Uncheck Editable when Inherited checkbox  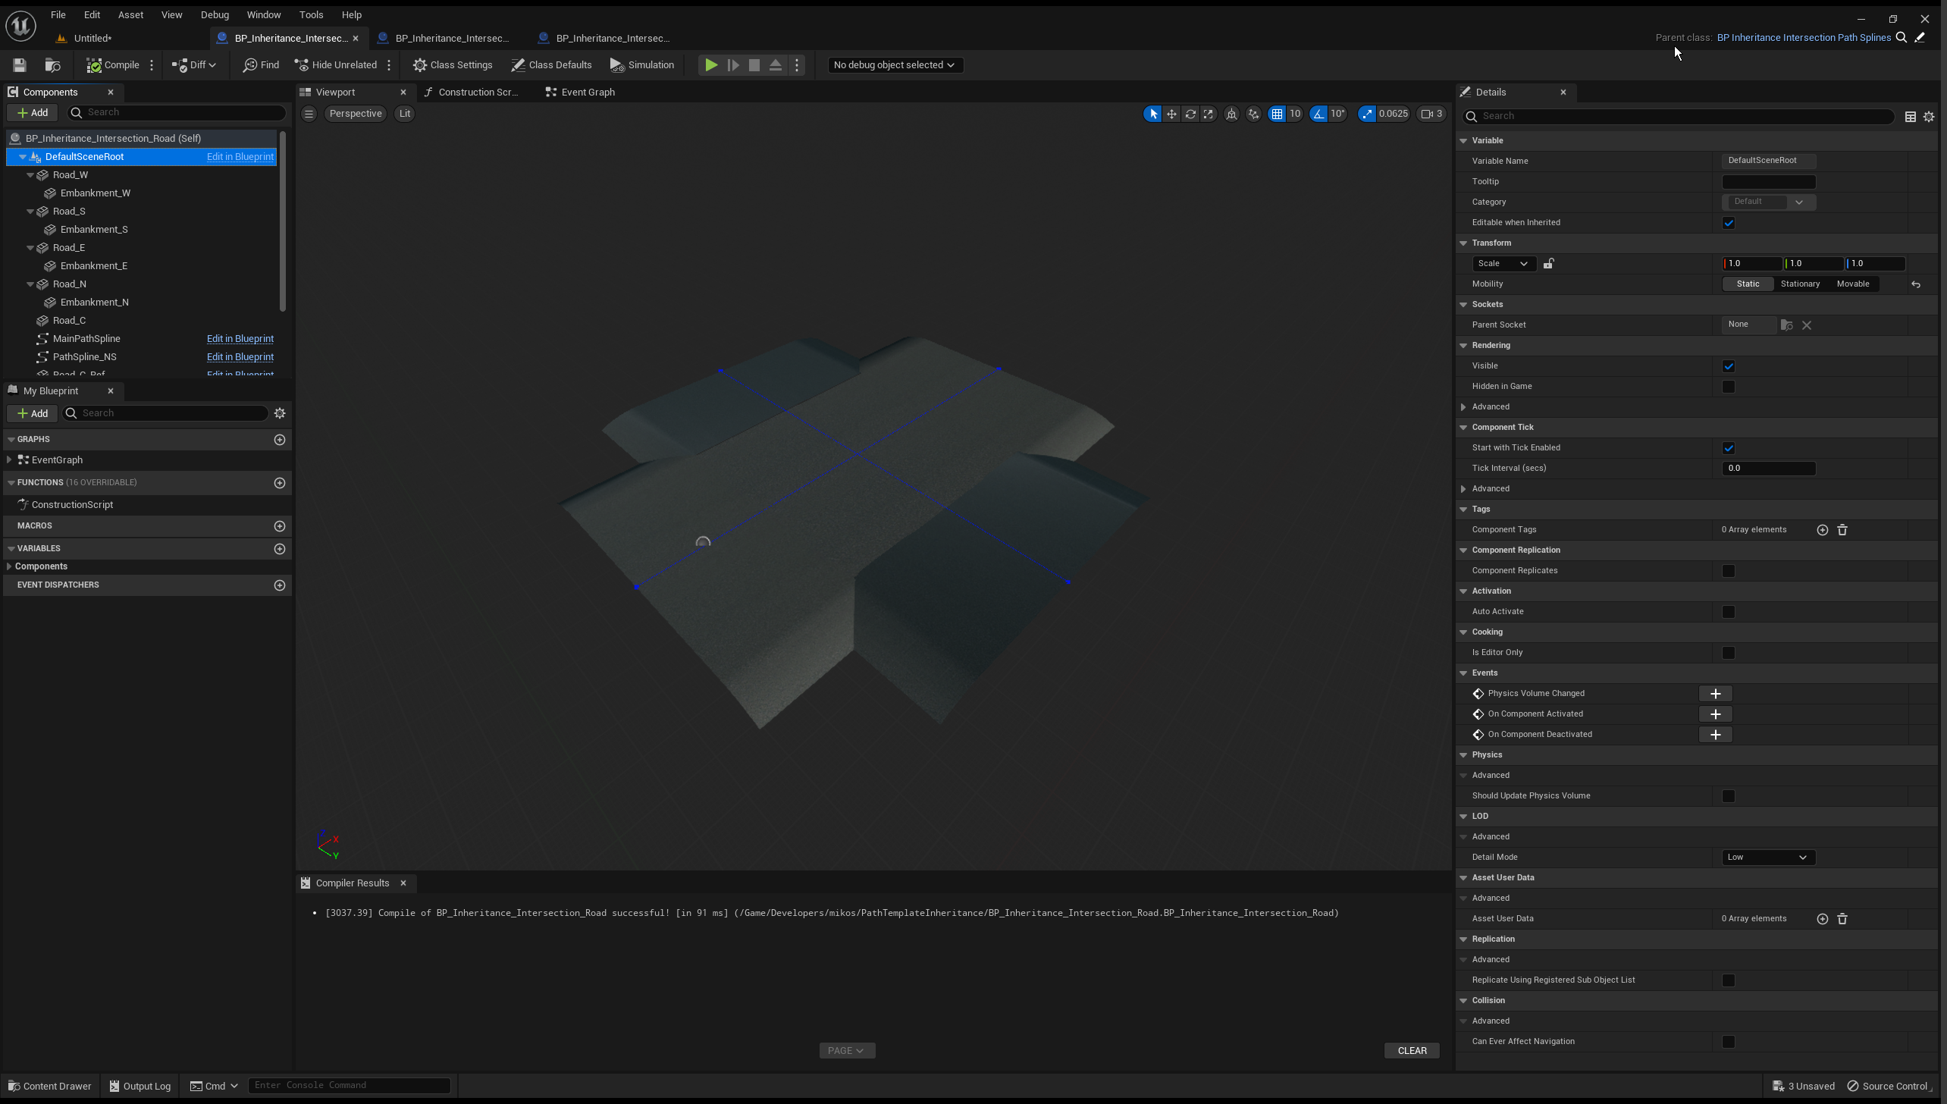tap(1729, 223)
